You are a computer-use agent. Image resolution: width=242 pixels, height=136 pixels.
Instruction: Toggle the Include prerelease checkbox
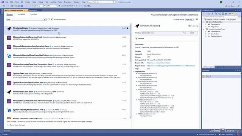coord(52,19)
